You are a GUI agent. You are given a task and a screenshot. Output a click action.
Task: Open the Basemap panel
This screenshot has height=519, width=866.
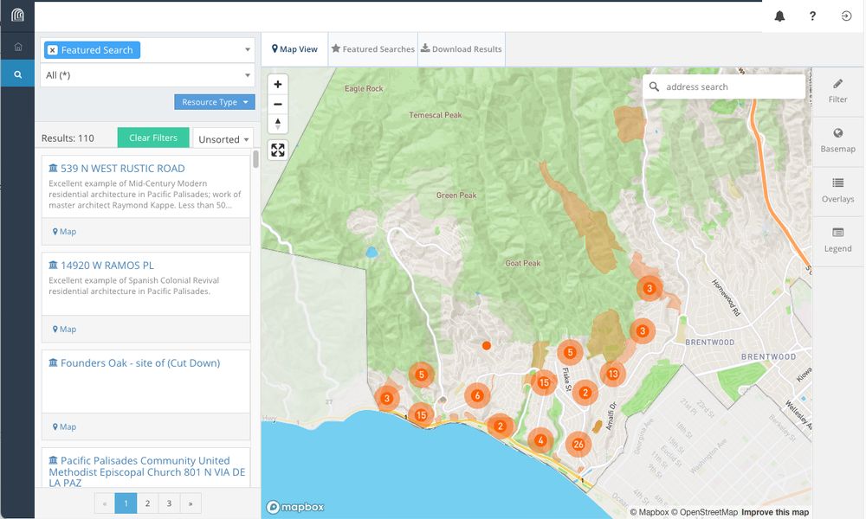point(837,140)
